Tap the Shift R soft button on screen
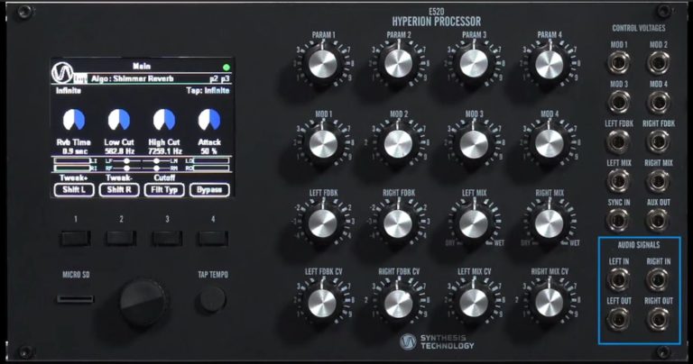Image resolution: width=693 pixels, height=364 pixels. coord(119,190)
